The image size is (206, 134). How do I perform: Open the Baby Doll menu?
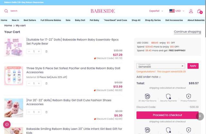coord(80,20)
